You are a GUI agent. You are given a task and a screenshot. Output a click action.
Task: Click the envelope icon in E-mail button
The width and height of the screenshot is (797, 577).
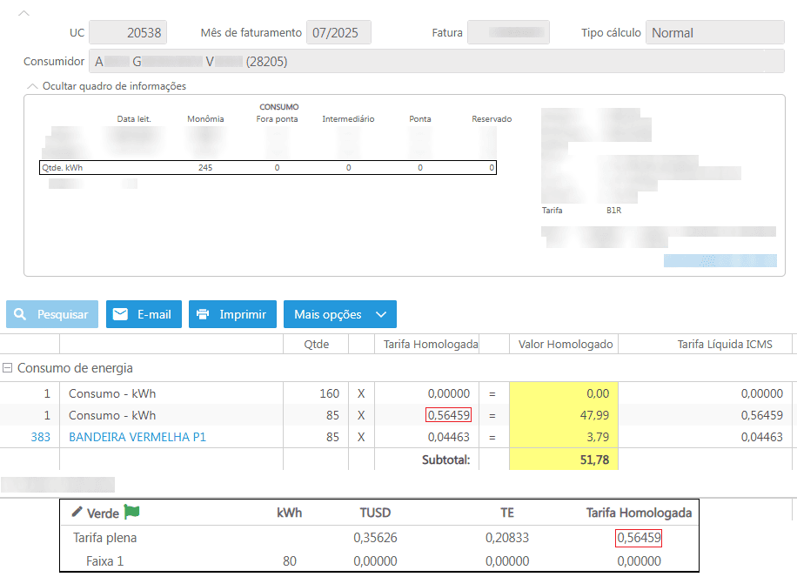pos(120,314)
